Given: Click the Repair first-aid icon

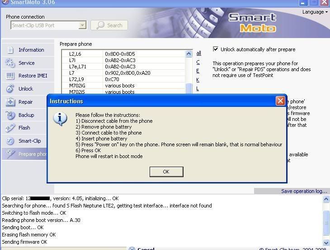Looking at the screenshot, I should 10,102.
